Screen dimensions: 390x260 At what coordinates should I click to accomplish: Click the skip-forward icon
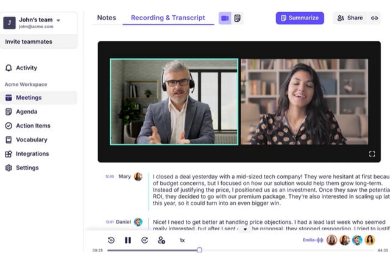click(144, 240)
